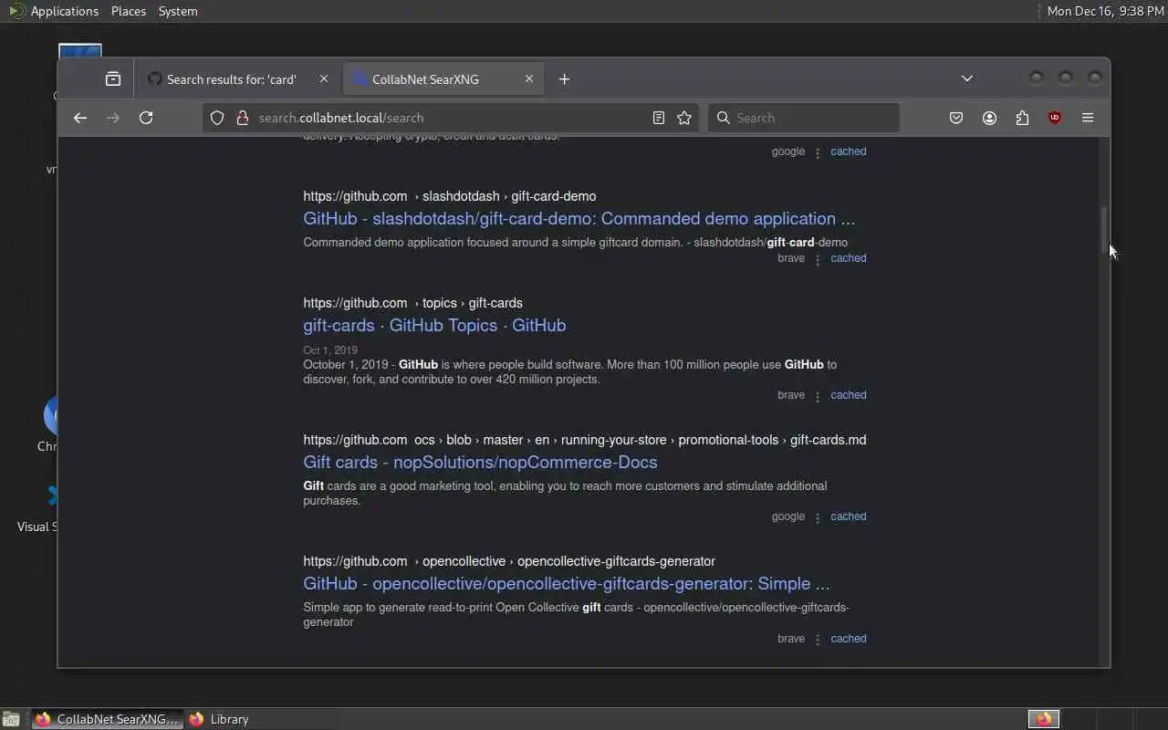
Task: Open Gift cards nopCommerce-Docs result
Action: [x=480, y=463]
